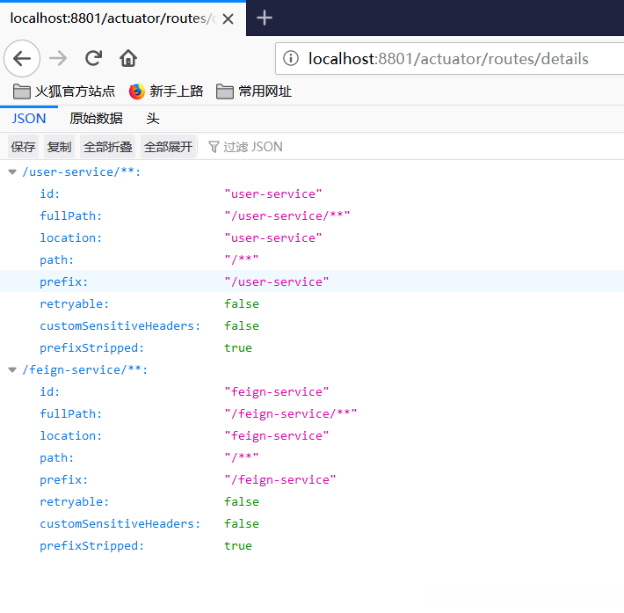
Task: Select the JSON viewer tab
Action: click(29, 119)
